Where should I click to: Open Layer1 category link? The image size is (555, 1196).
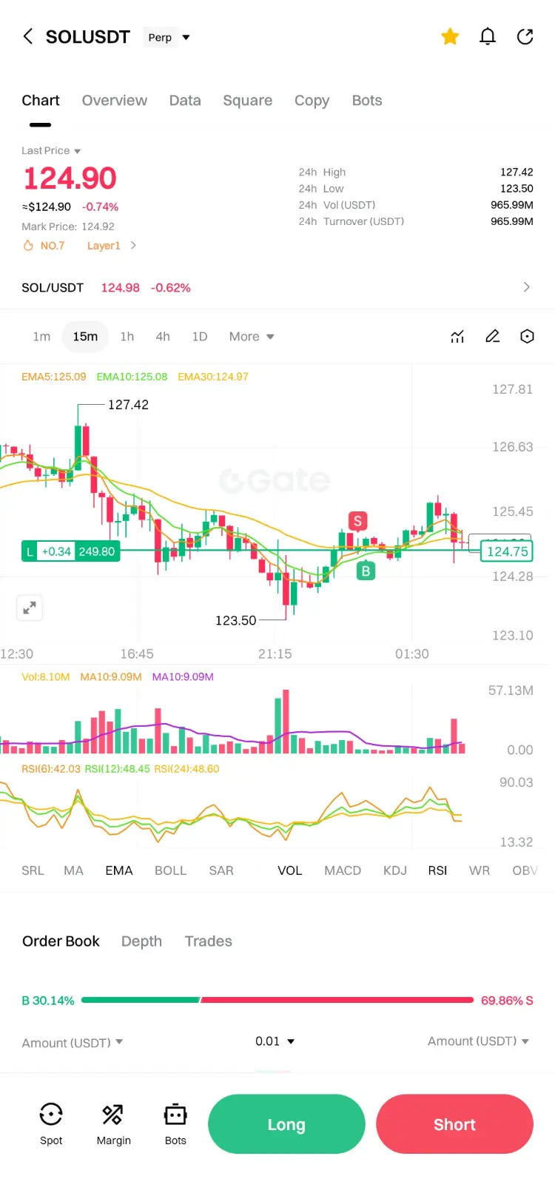(112, 246)
